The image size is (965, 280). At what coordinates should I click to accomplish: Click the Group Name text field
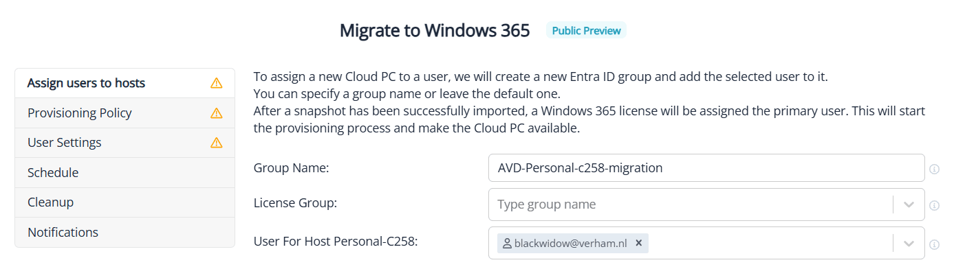pyautogui.click(x=706, y=168)
